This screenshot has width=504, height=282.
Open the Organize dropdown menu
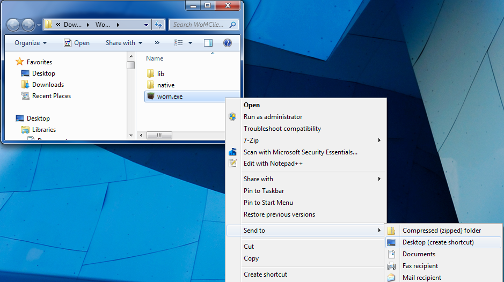[31, 43]
